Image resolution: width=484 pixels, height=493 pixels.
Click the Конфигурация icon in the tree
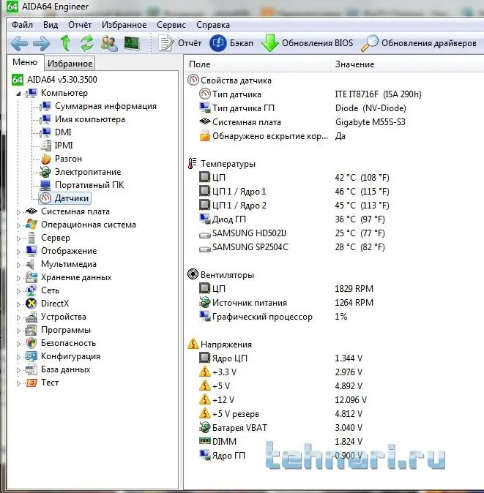tap(31, 356)
